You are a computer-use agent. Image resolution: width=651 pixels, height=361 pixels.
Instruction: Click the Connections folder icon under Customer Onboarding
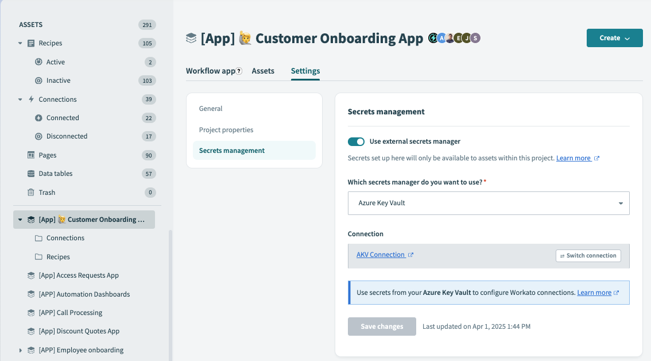click(x=38, y=238)
